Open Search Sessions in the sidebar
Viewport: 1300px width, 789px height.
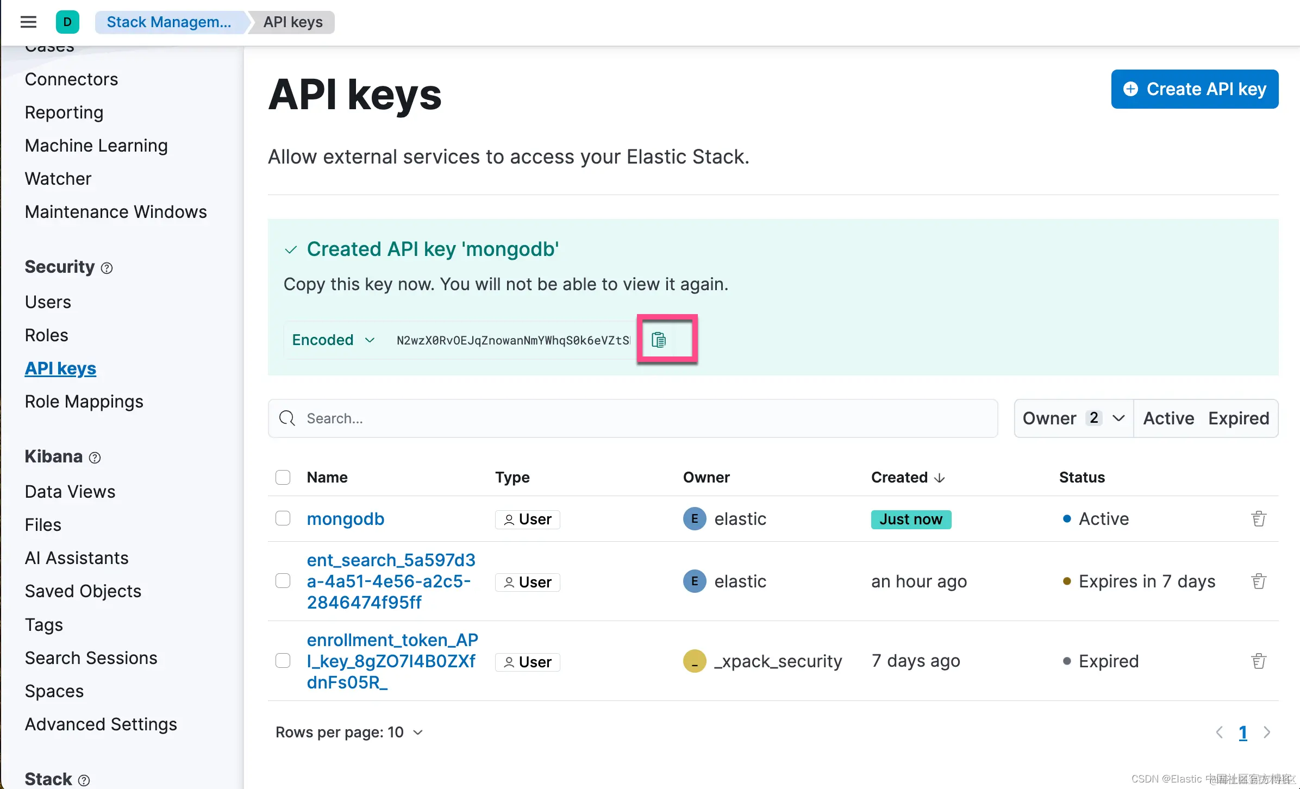91,658
